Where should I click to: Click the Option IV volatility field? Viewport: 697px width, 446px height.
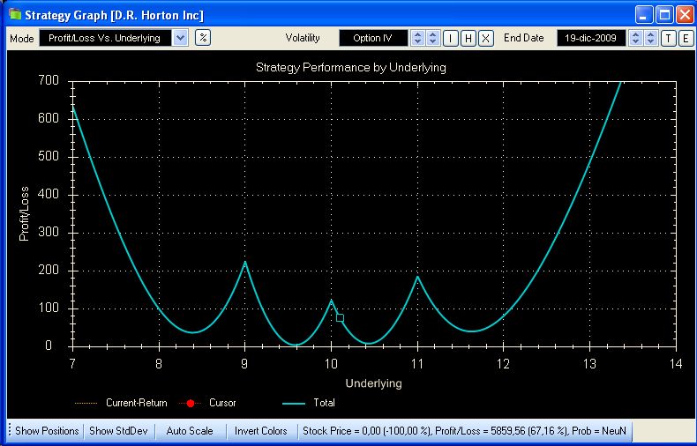[x=373, y=38]
